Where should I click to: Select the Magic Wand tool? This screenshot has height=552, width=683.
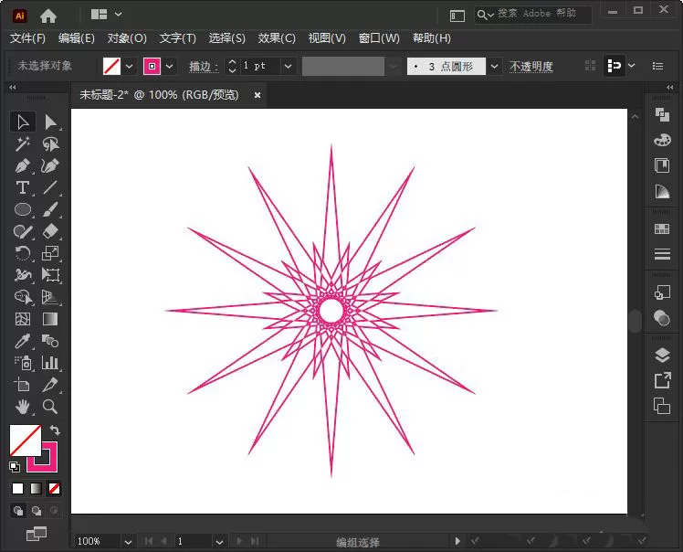point(22,143)
